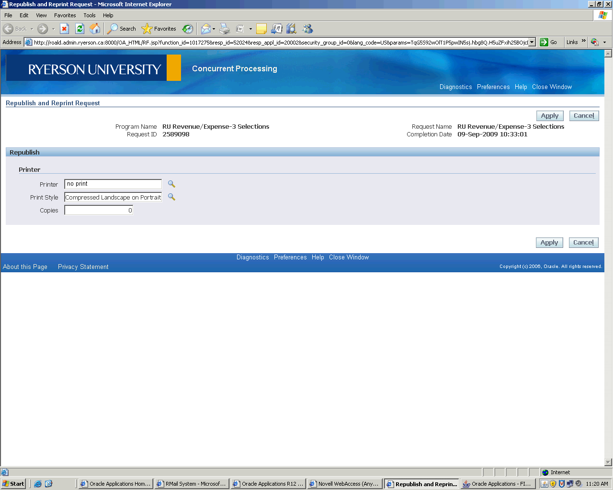Viewport: 613px width, 490px height.
Task: Click the Stop loading toolbar icon
Action: click(65, 29)
